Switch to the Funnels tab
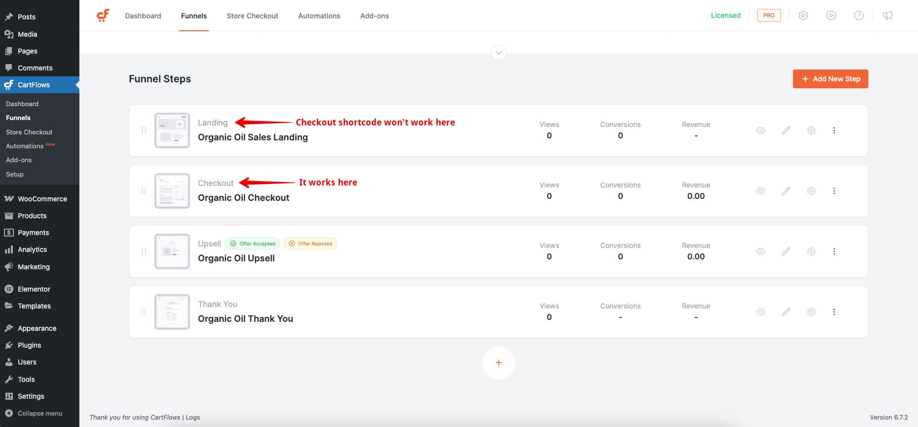The image size is (918, 427). [194, 16]
